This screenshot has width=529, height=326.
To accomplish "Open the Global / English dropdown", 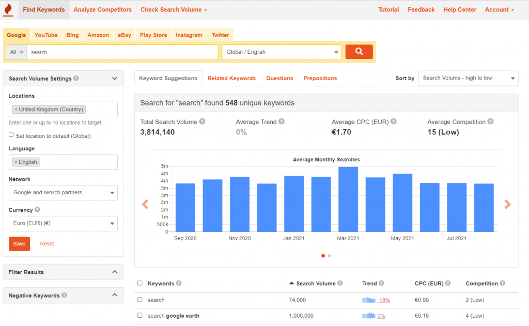I will [282, 52].
